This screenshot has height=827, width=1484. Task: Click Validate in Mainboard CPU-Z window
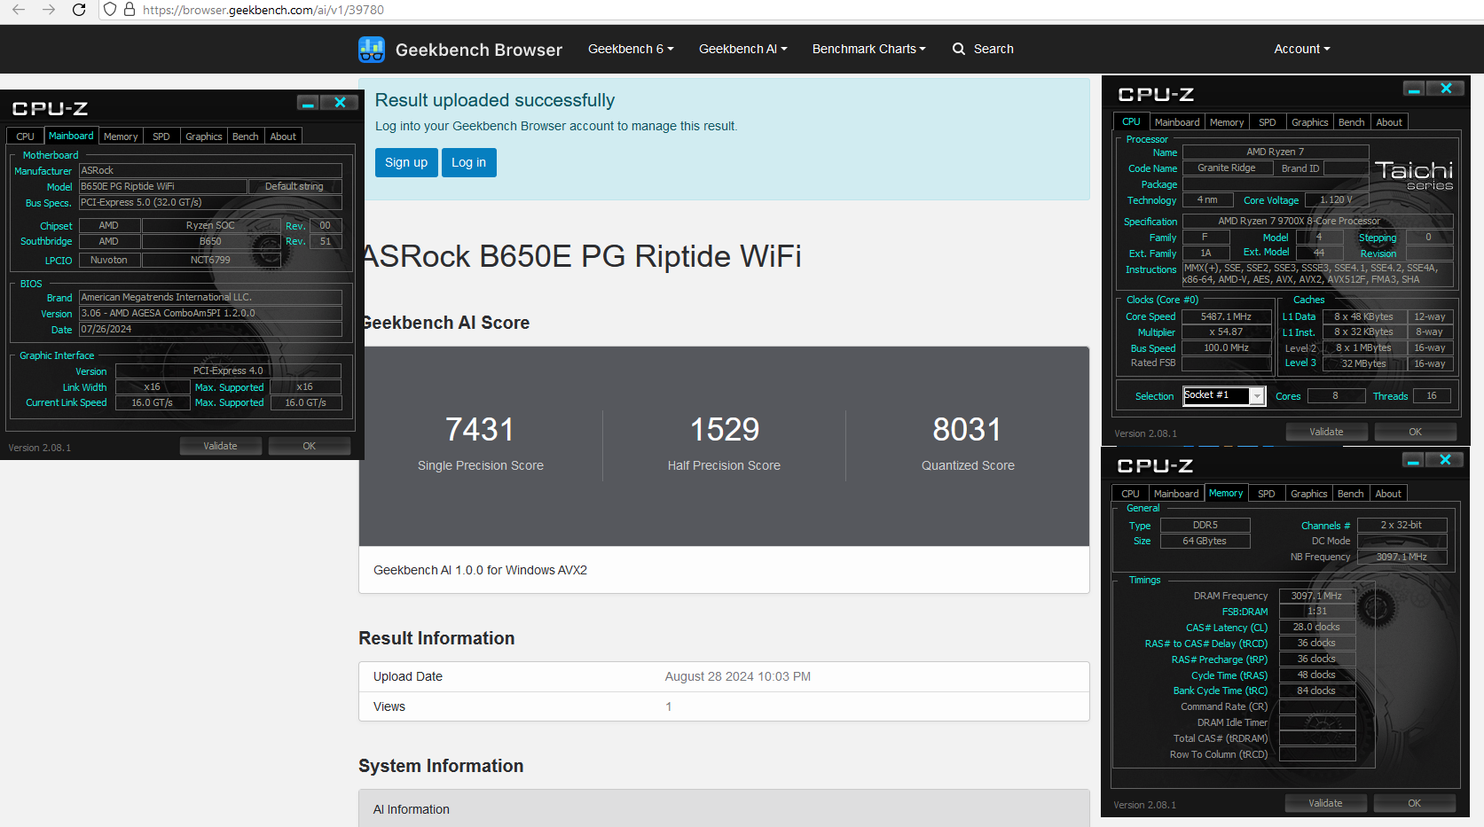coord(220,446)
